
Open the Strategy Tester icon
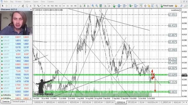[x=157, y=6]
